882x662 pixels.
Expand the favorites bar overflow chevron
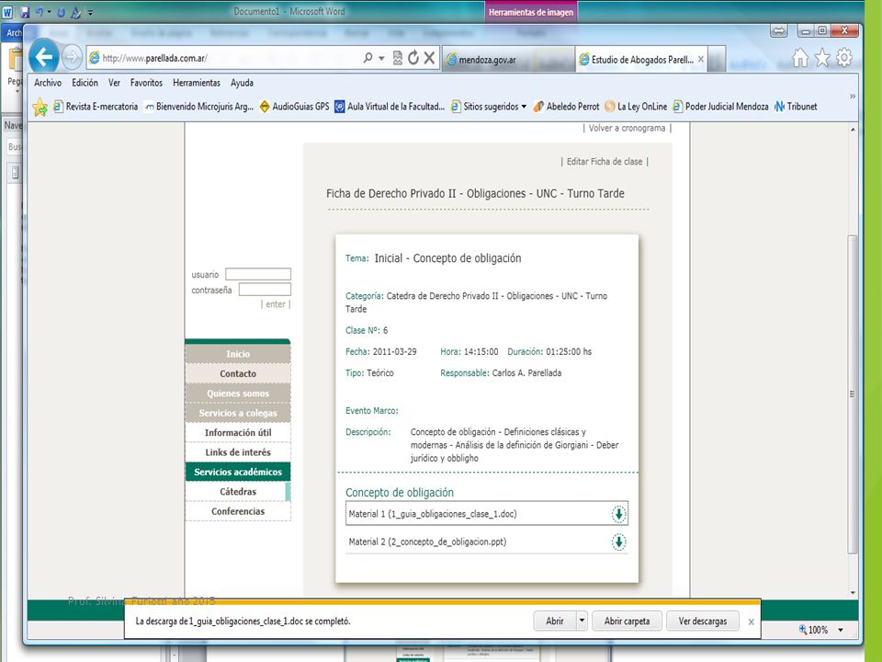[x=853, y=97]
